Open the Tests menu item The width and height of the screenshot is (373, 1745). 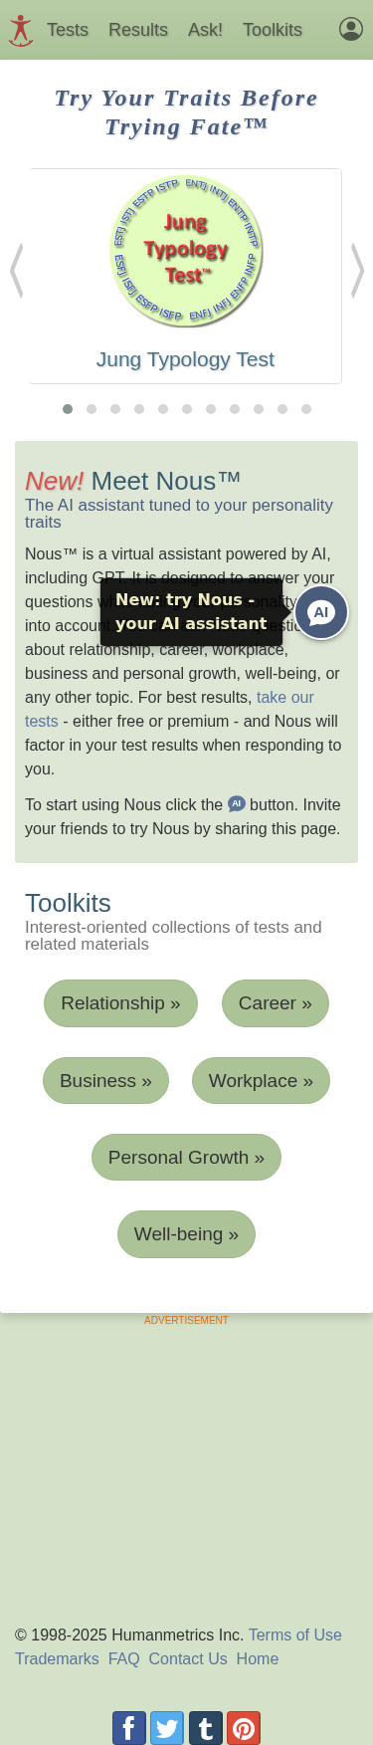(68, 30)
